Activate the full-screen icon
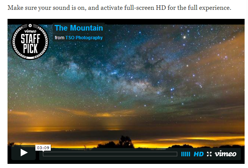Viewport: 248px width, 168px height. pos(209,154)
